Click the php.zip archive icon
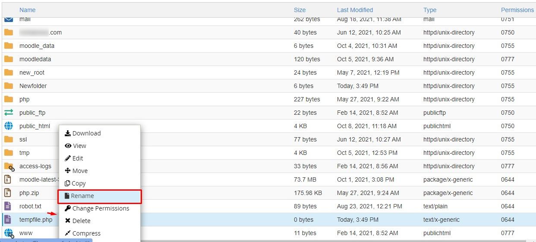Viewport: 536px width, 242px height. 8,193
